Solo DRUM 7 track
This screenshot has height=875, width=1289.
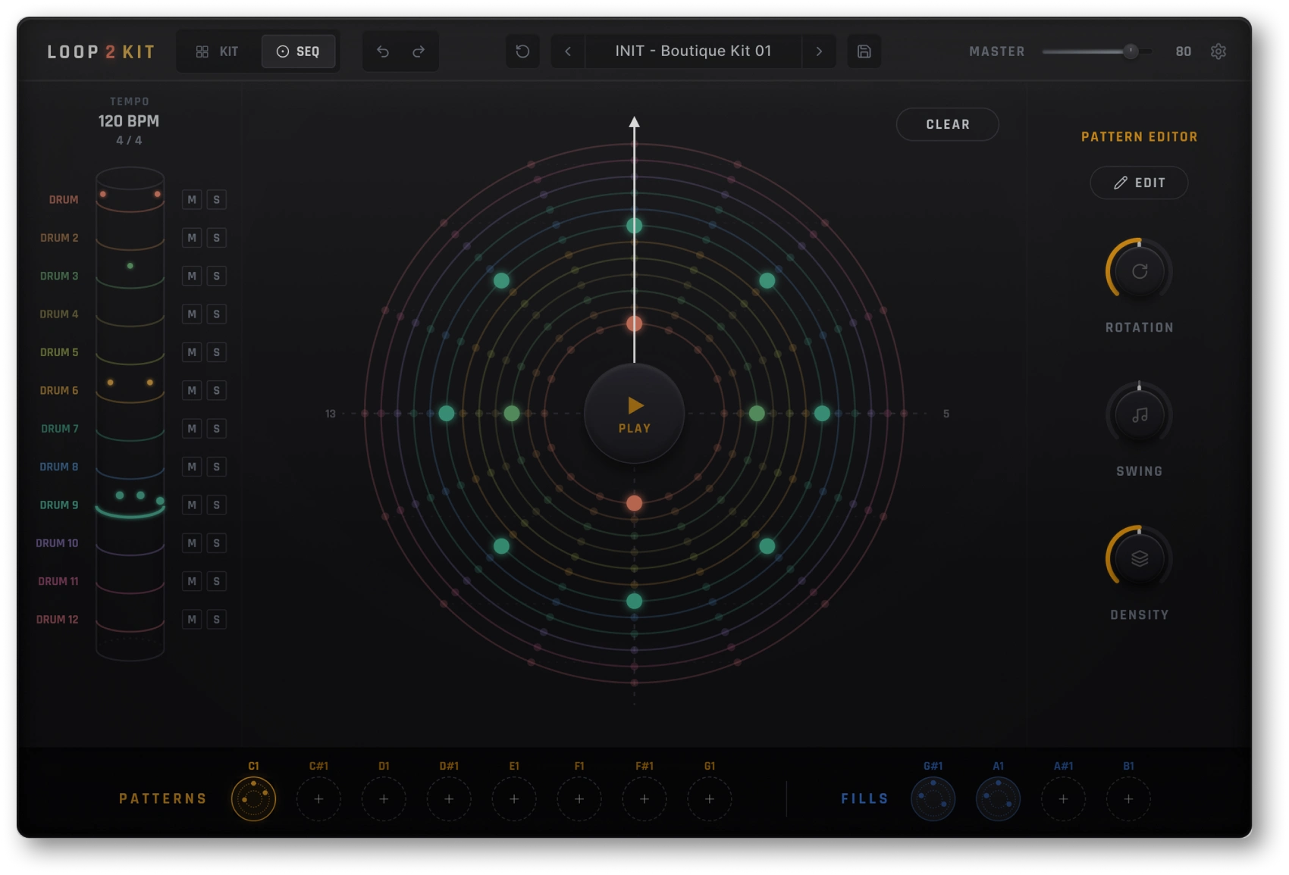click(217, 429)
